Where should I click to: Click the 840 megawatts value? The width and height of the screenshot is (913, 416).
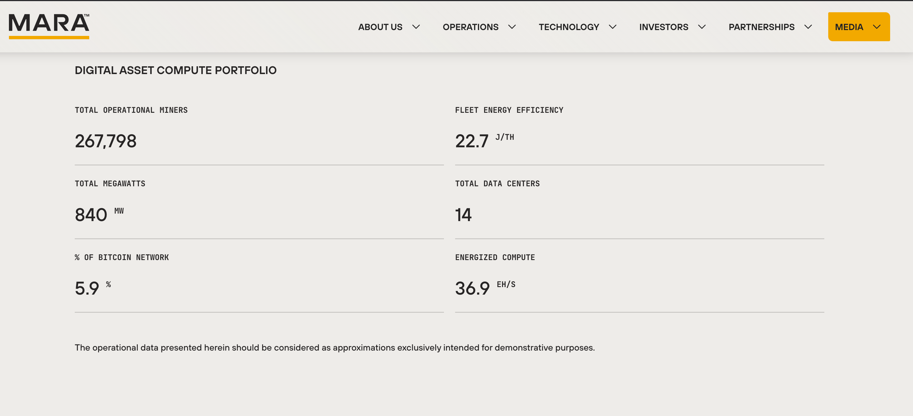(91, 215)
